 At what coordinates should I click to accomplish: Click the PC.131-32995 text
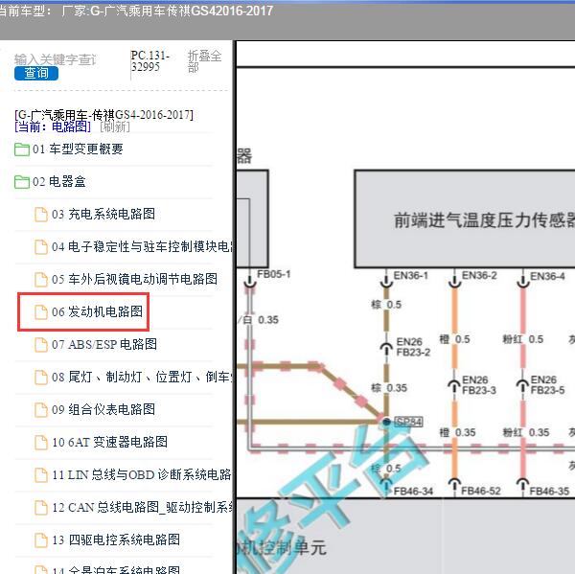pos(150,61)
